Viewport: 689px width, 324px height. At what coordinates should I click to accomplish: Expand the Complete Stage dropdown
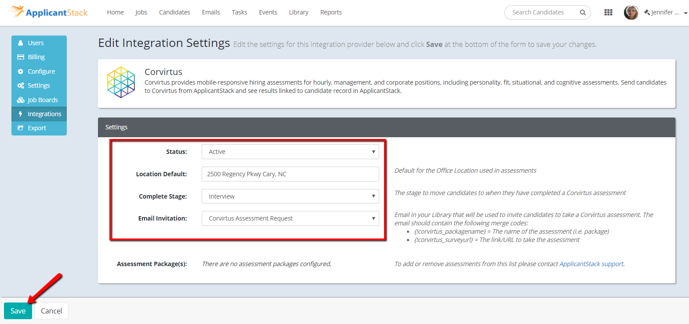290,196
